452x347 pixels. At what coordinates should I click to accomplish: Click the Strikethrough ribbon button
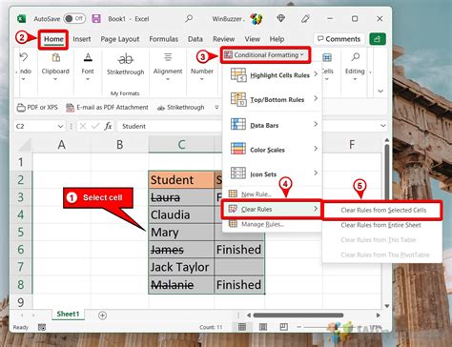tap(125, 65)
